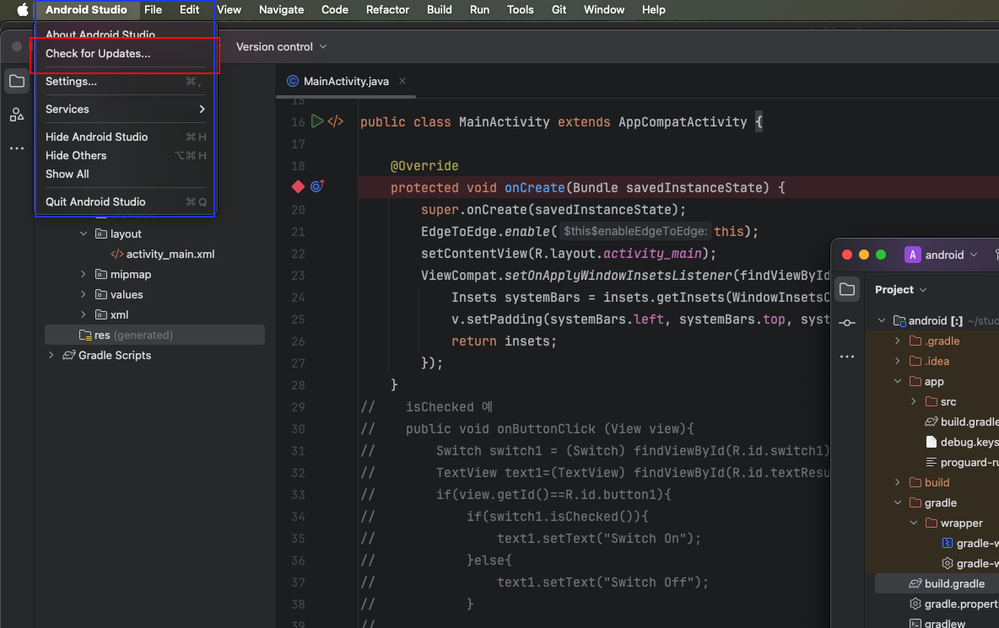Remove the breakpoint on the onCreate line
The width and height of the screenshot is (999, 628).
click(x=298, y=186)
